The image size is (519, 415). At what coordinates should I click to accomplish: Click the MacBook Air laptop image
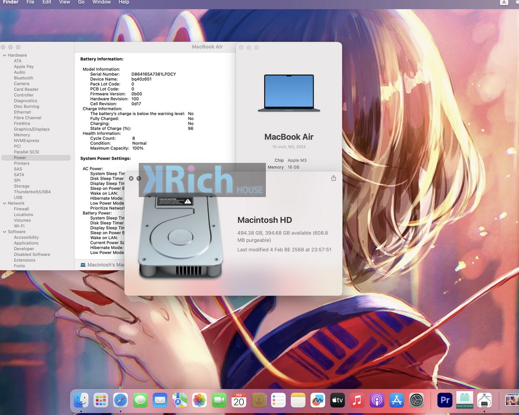pyautogui.click(x=289, y=93)
